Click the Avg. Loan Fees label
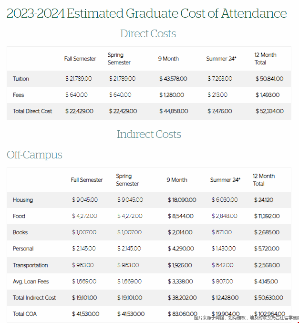Viewport: 299px width, 323px height. (x=31, y=281)
